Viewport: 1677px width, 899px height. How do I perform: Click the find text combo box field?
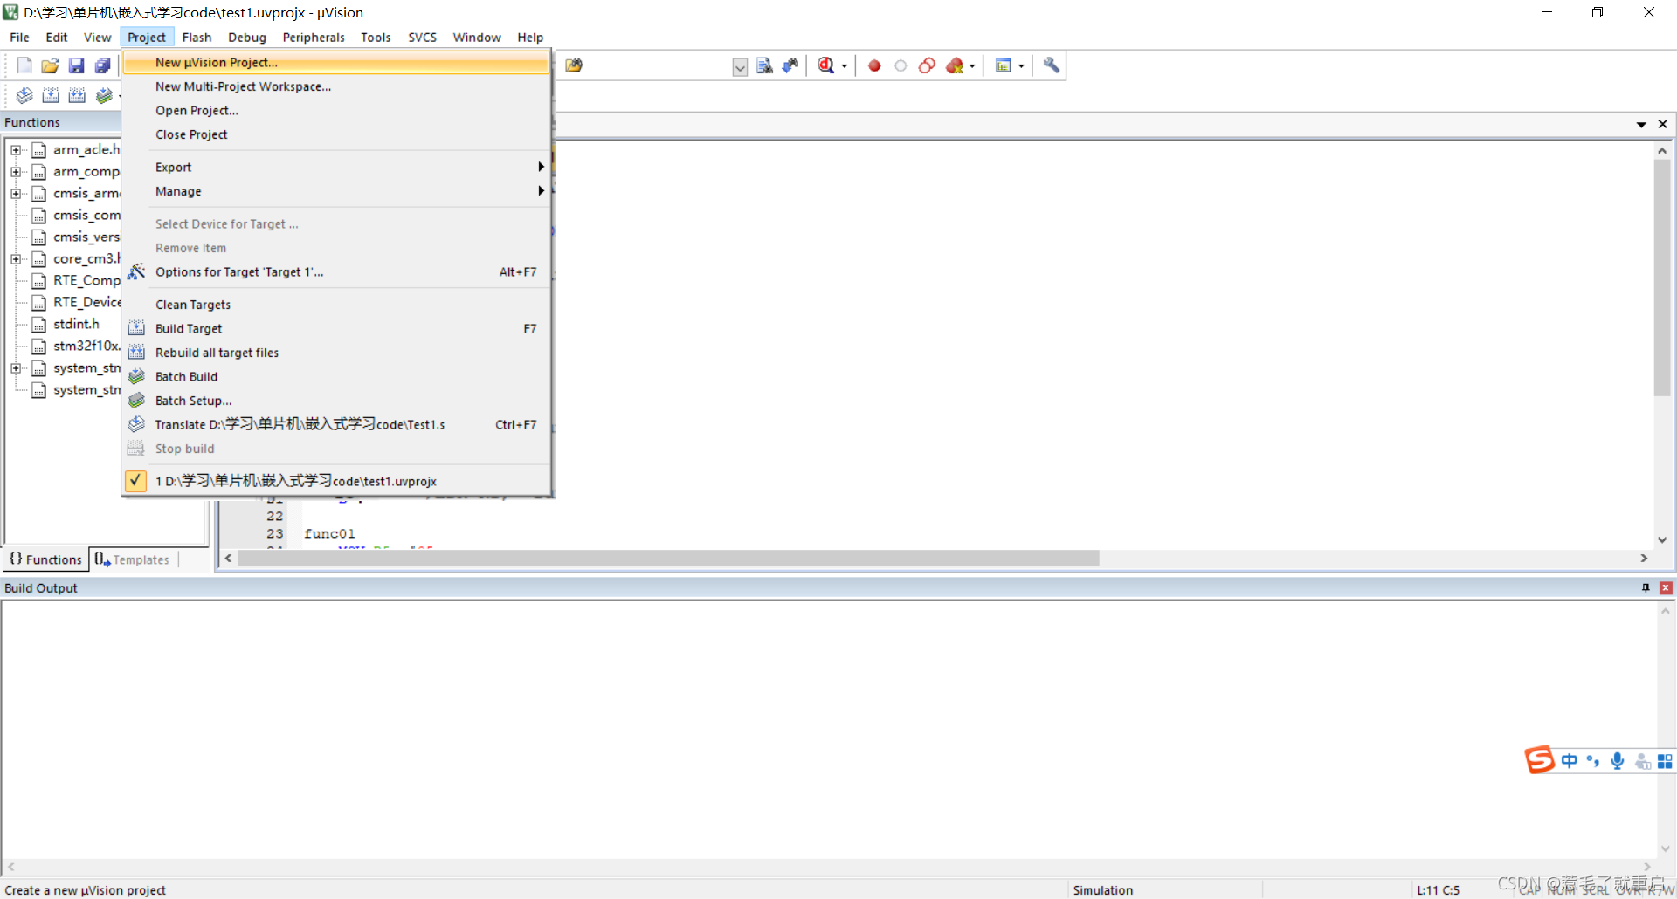click(659, 66)
